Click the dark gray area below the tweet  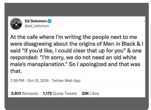[77, 103]
